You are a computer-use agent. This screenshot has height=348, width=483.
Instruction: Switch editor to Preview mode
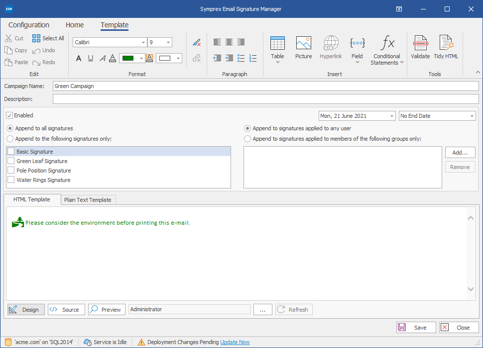pos(107,310)
